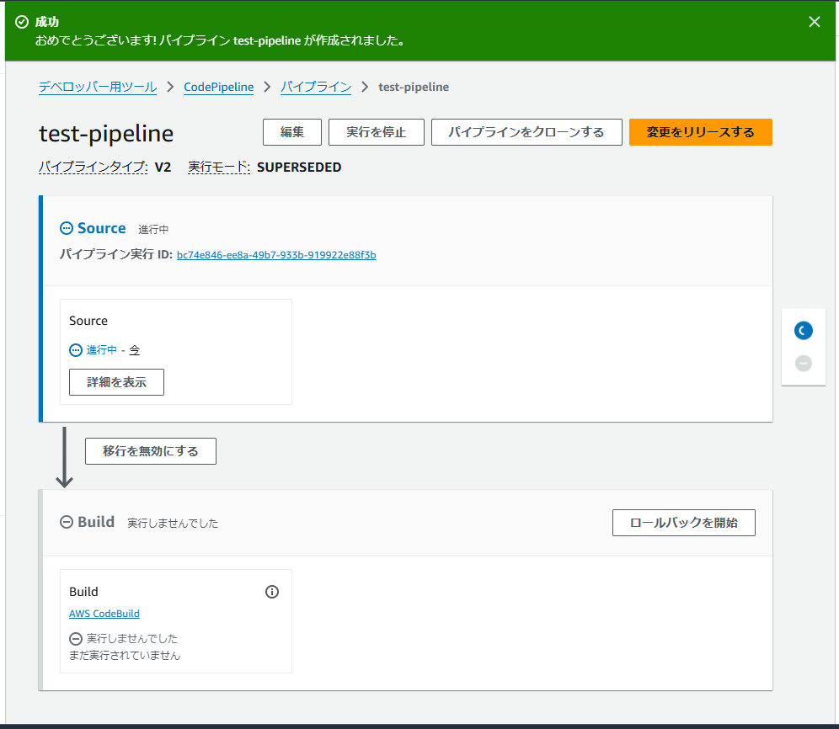This screenshot has width=839, height=729.
Task: Click Build action 実行しませんでした status icon
Action: pyautogui.click(x=76, y=639)
